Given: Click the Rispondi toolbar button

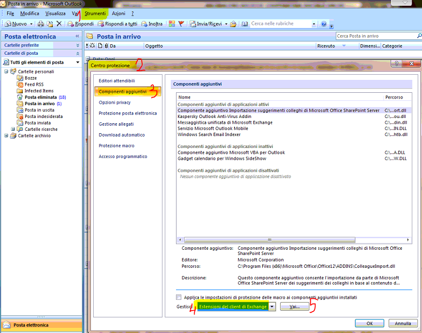Looking at the screenshot, I should point(80,24).
